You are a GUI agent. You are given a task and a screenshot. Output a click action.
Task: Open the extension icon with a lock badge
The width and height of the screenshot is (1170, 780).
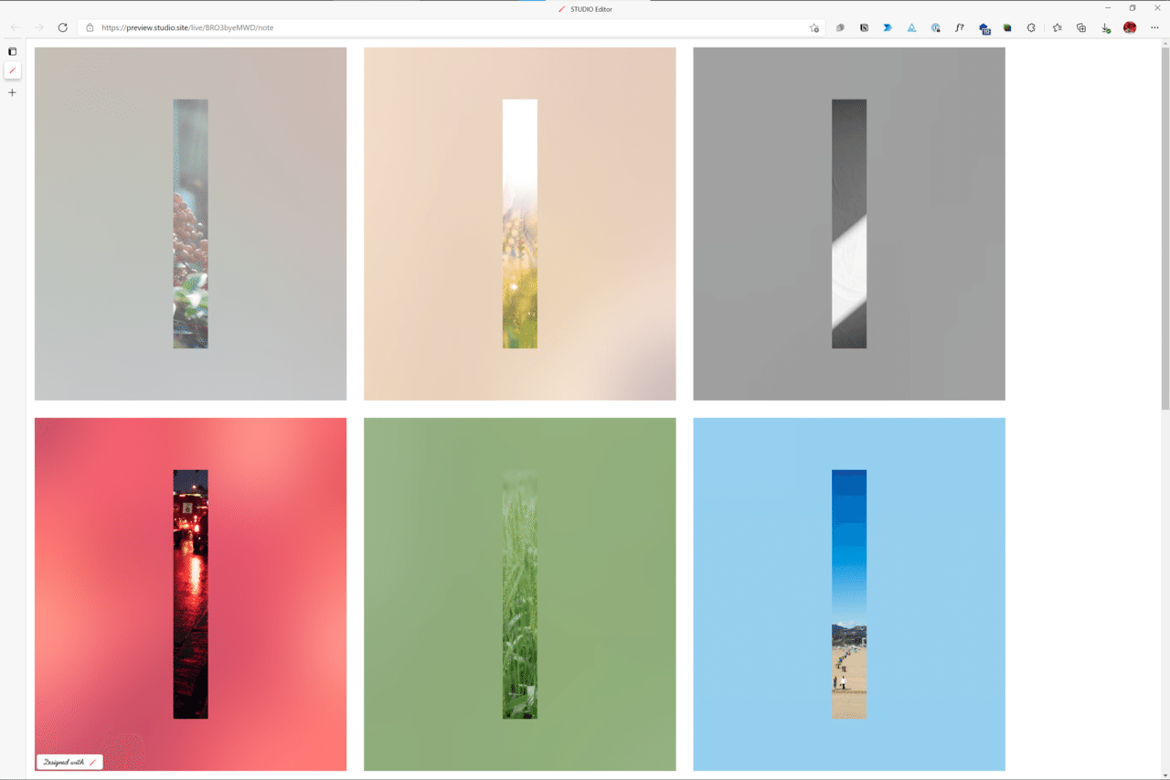coord(936,27)
